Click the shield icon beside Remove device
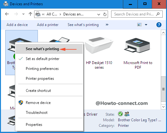Viewport: 167px width, 133px height. (x=21, y=103)
